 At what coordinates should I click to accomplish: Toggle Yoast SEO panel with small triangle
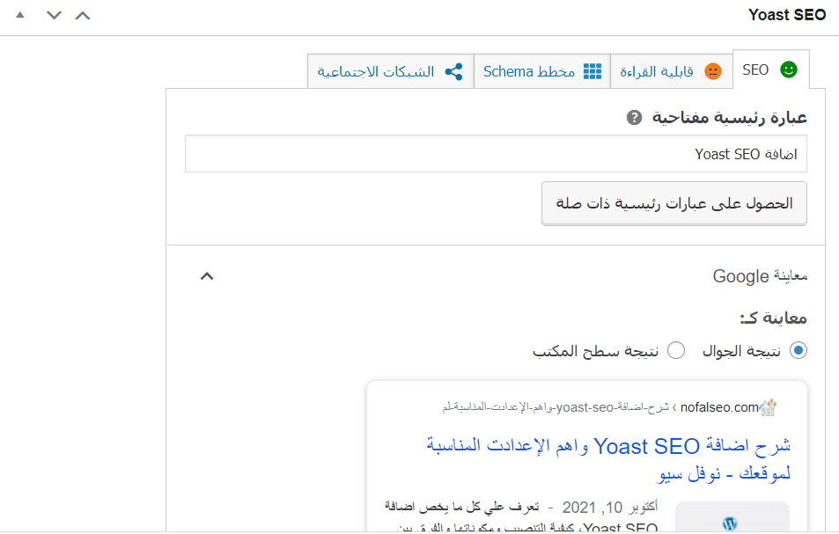pos(20,15)
